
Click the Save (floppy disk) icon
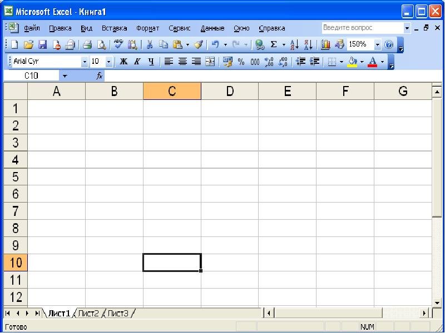(42, 45)
